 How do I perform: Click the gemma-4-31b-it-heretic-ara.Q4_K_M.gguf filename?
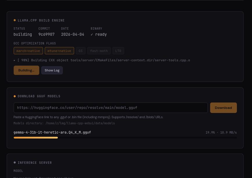point(52,132)
